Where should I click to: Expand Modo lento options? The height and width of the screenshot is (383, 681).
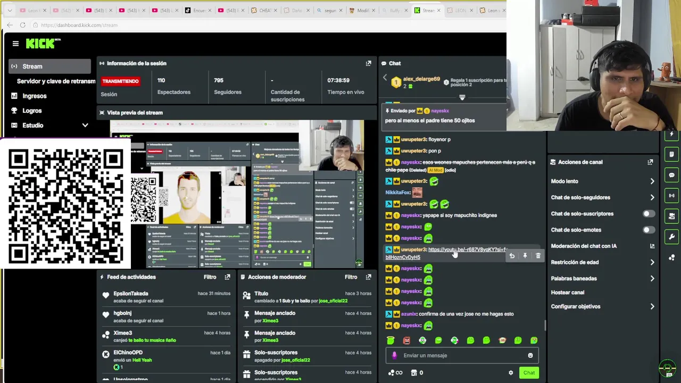(652, 181)
